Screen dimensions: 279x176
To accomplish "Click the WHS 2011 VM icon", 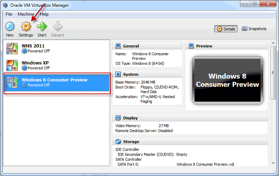I will tap(12, 49).
